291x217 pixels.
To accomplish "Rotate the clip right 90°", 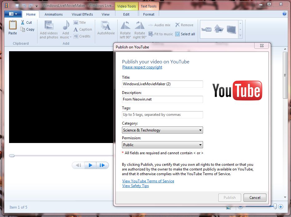I will 139,30.
